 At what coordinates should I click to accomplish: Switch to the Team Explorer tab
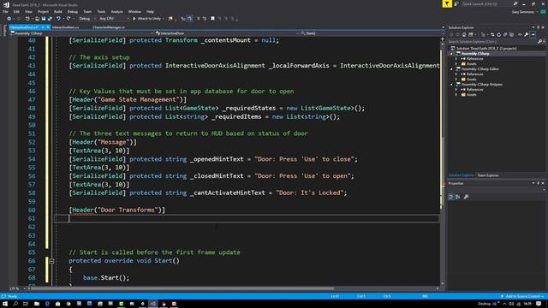[488, 175]
